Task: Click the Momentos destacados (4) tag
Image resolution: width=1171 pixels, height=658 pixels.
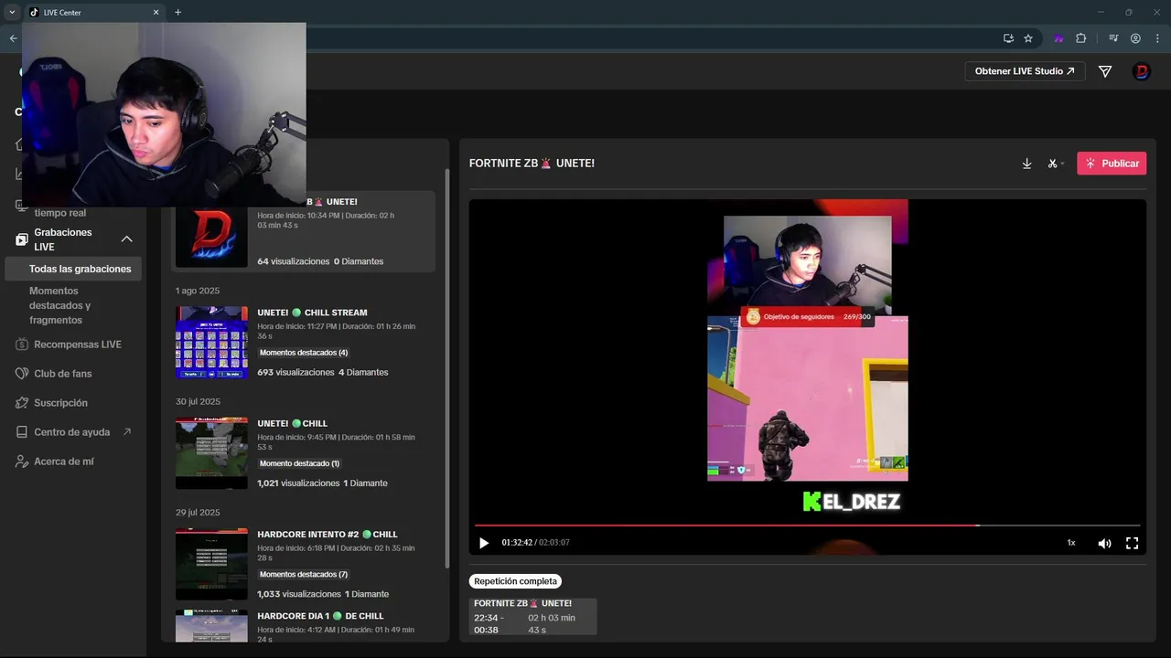Action: [304, 353]
